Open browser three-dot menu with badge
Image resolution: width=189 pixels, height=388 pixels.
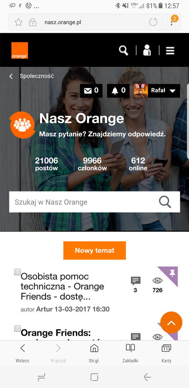(x=172, y=22)
